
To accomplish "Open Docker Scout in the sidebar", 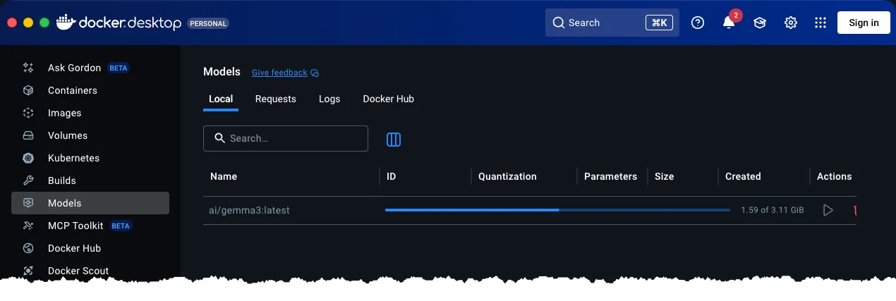I will [x=78, y=271].
